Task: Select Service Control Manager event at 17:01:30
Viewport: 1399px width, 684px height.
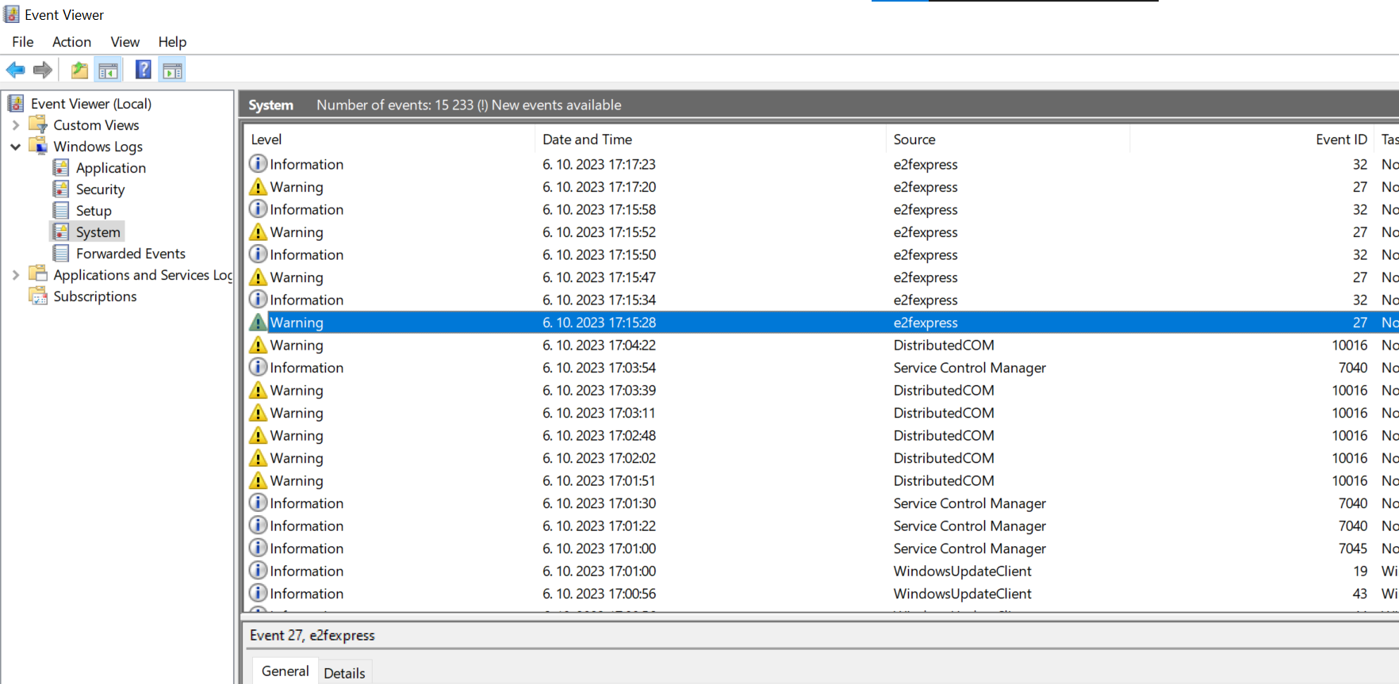Action: [821, 503]
